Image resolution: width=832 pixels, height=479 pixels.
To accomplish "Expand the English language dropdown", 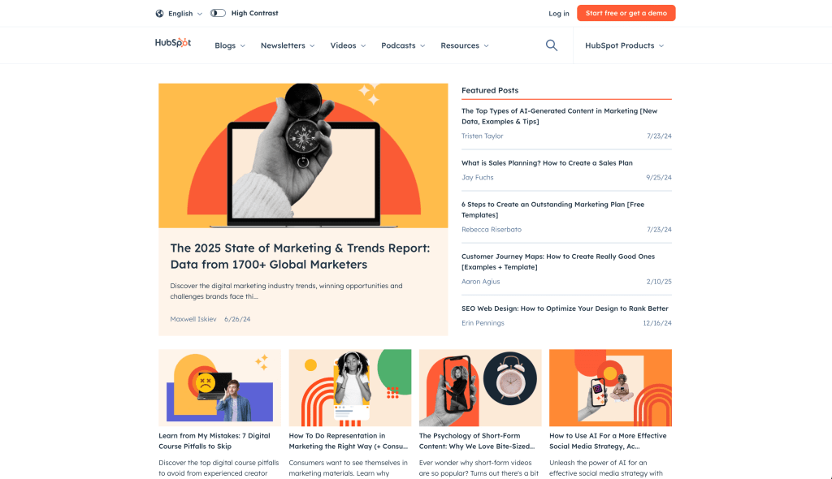I will coord(185,14).
